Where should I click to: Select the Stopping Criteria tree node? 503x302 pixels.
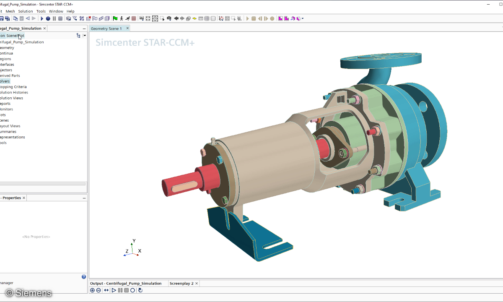click(13, 87)
